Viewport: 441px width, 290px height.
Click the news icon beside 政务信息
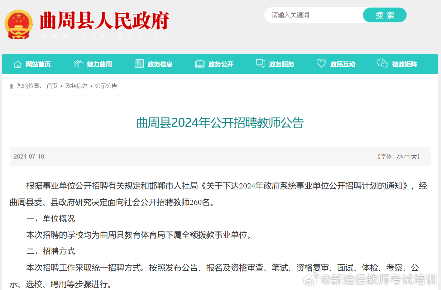click(139, 64)
